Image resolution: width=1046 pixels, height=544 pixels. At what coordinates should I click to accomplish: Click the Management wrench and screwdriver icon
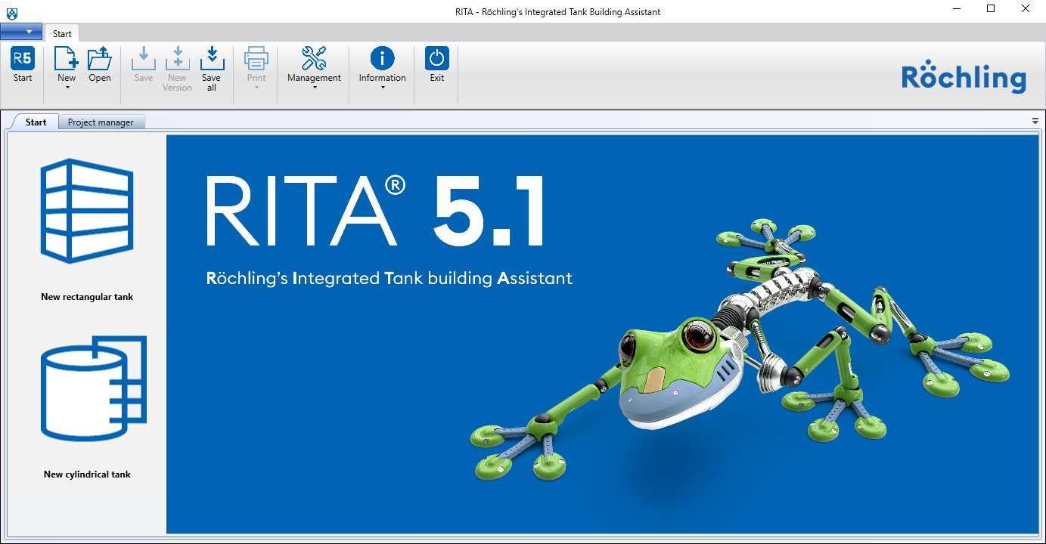click(314, 59)
